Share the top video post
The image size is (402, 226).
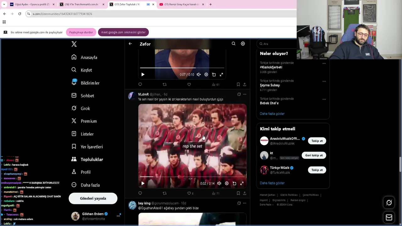pos(245,84)
